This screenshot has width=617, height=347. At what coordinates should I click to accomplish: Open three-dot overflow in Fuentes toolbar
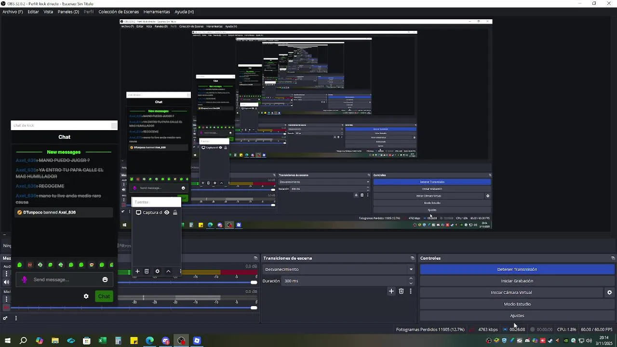[x=180, y=271]
